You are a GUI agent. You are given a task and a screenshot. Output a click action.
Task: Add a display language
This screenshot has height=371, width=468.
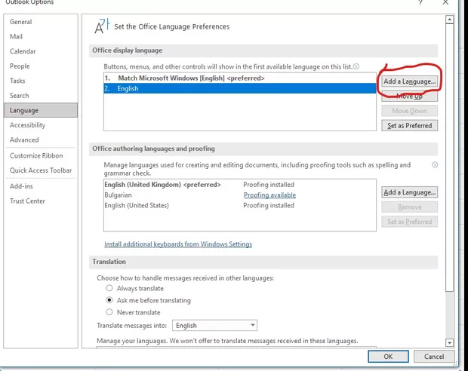[x=409, y=81]
